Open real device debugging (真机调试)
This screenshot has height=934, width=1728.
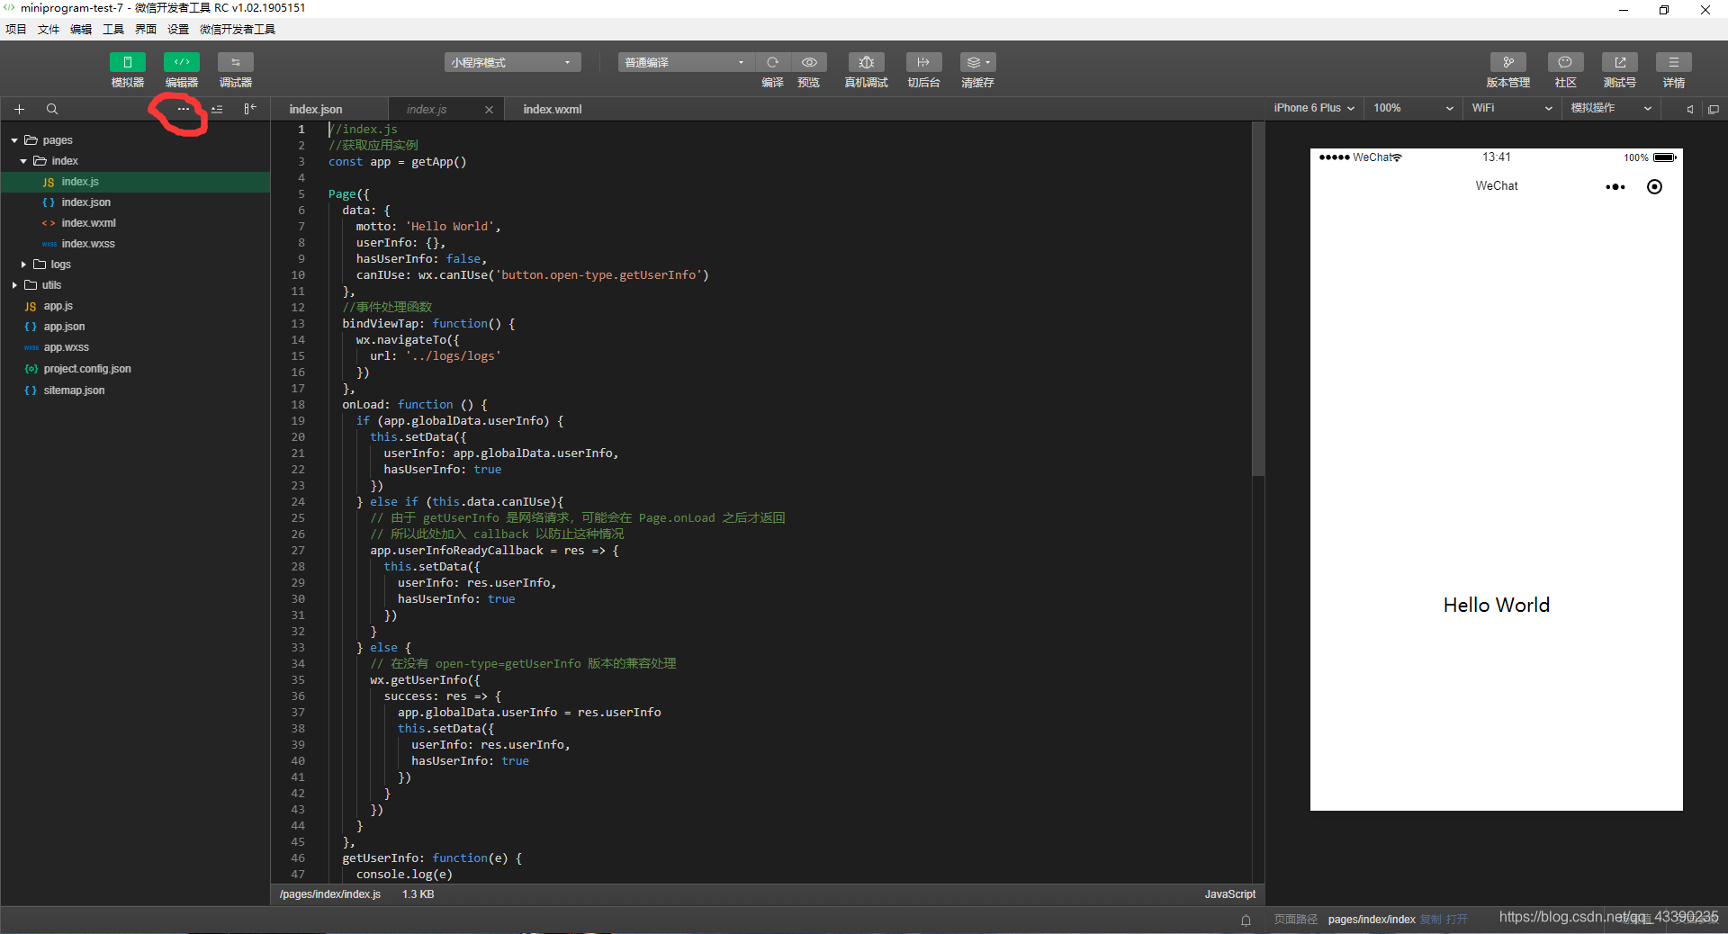(866, 62)
